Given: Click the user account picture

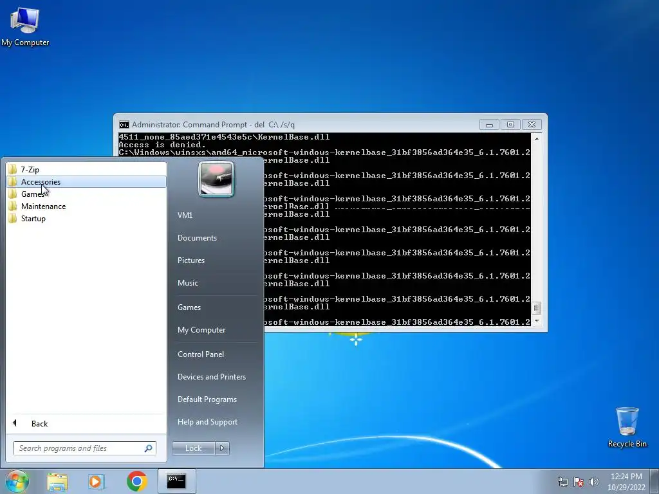Looking at the screenshot, I should (x=216, y=179).
